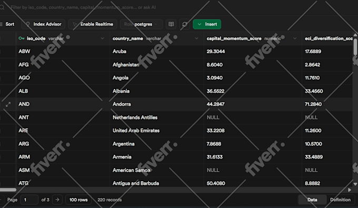Open country_name column dropdown arrow
358x208 pixels.
point(196,38)
